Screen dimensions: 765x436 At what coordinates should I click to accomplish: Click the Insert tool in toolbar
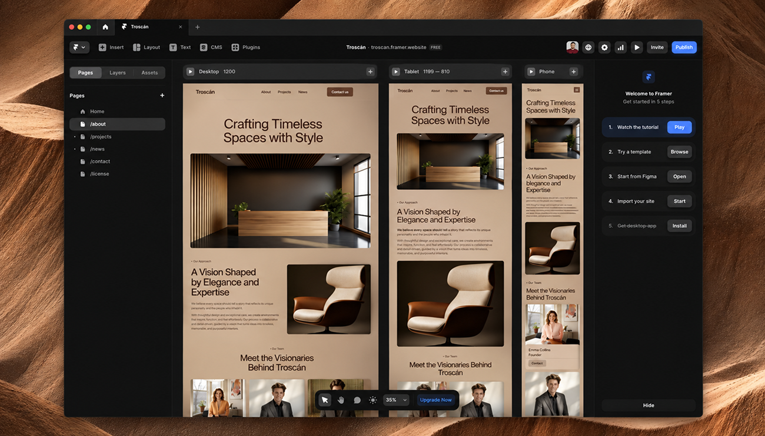111,48
